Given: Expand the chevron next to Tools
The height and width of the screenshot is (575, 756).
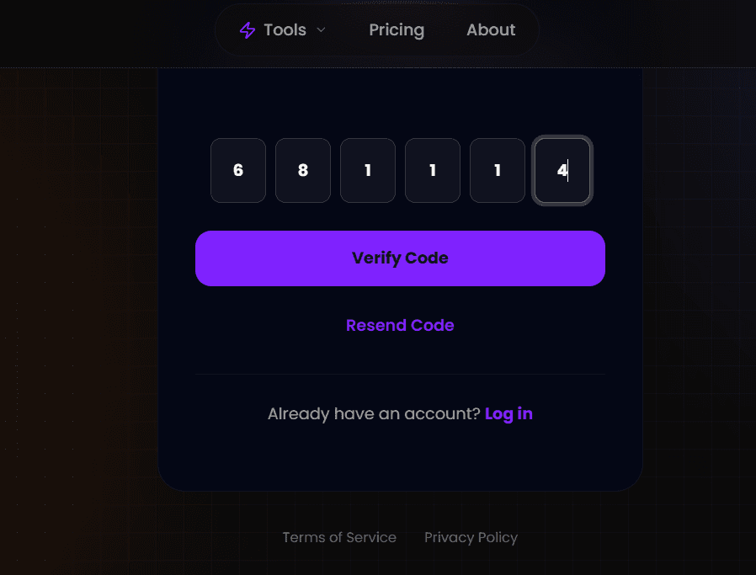Looking at the screenshot, I should click(x=321, y=30).
